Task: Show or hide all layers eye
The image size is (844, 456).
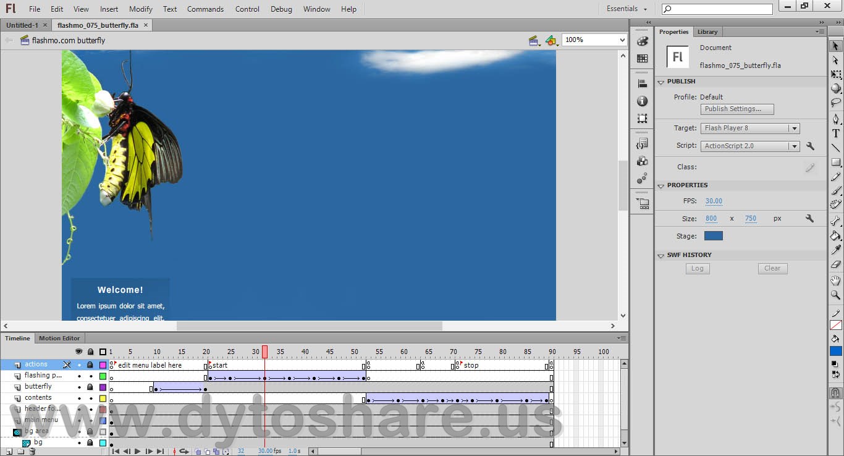Action: point(79,352)
